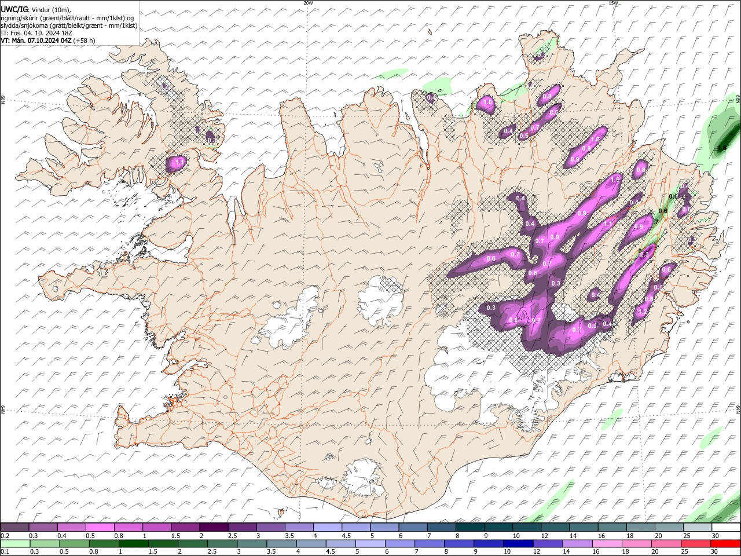Image resolution: width=741 pixels, height=556 pixels.
Task: Select bright pink 0.5 swatch in upper legend row
Action: click(100, 527)
